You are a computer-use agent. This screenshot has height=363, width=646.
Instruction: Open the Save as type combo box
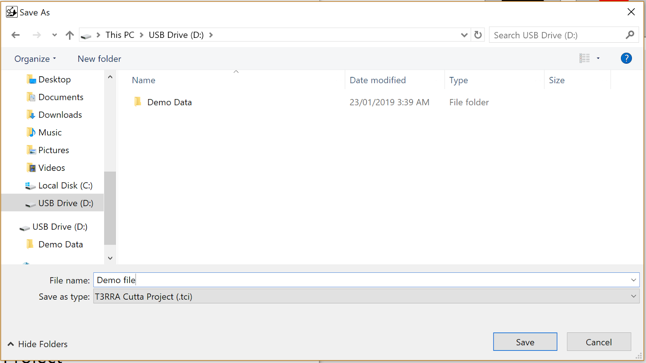coord(366,297)
